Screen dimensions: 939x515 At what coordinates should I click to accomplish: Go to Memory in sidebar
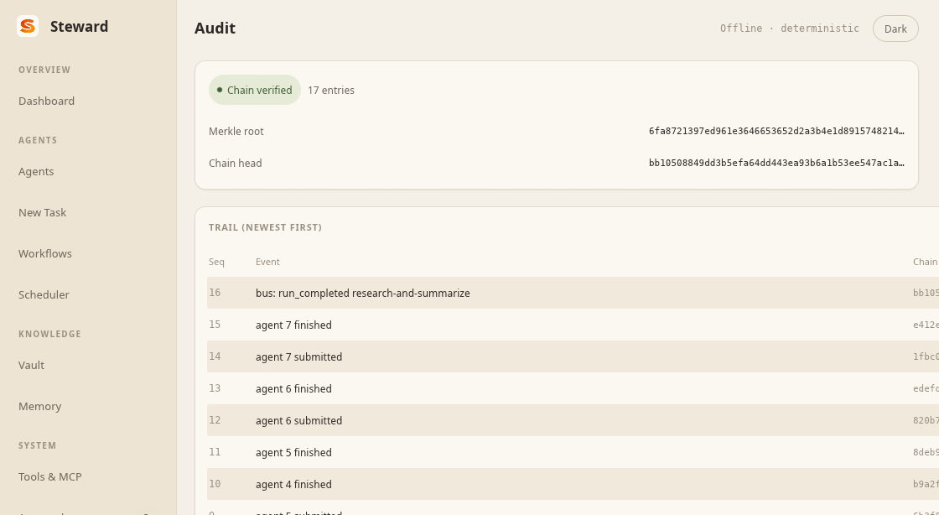click(x=39, y=407)
